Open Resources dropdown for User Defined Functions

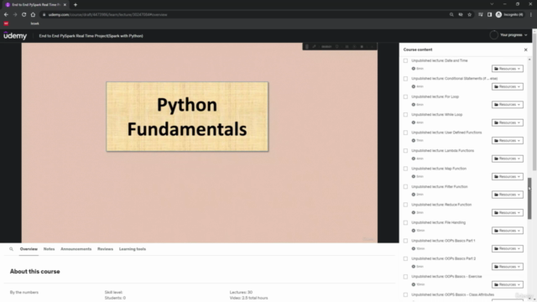click(x=507, y=141)
